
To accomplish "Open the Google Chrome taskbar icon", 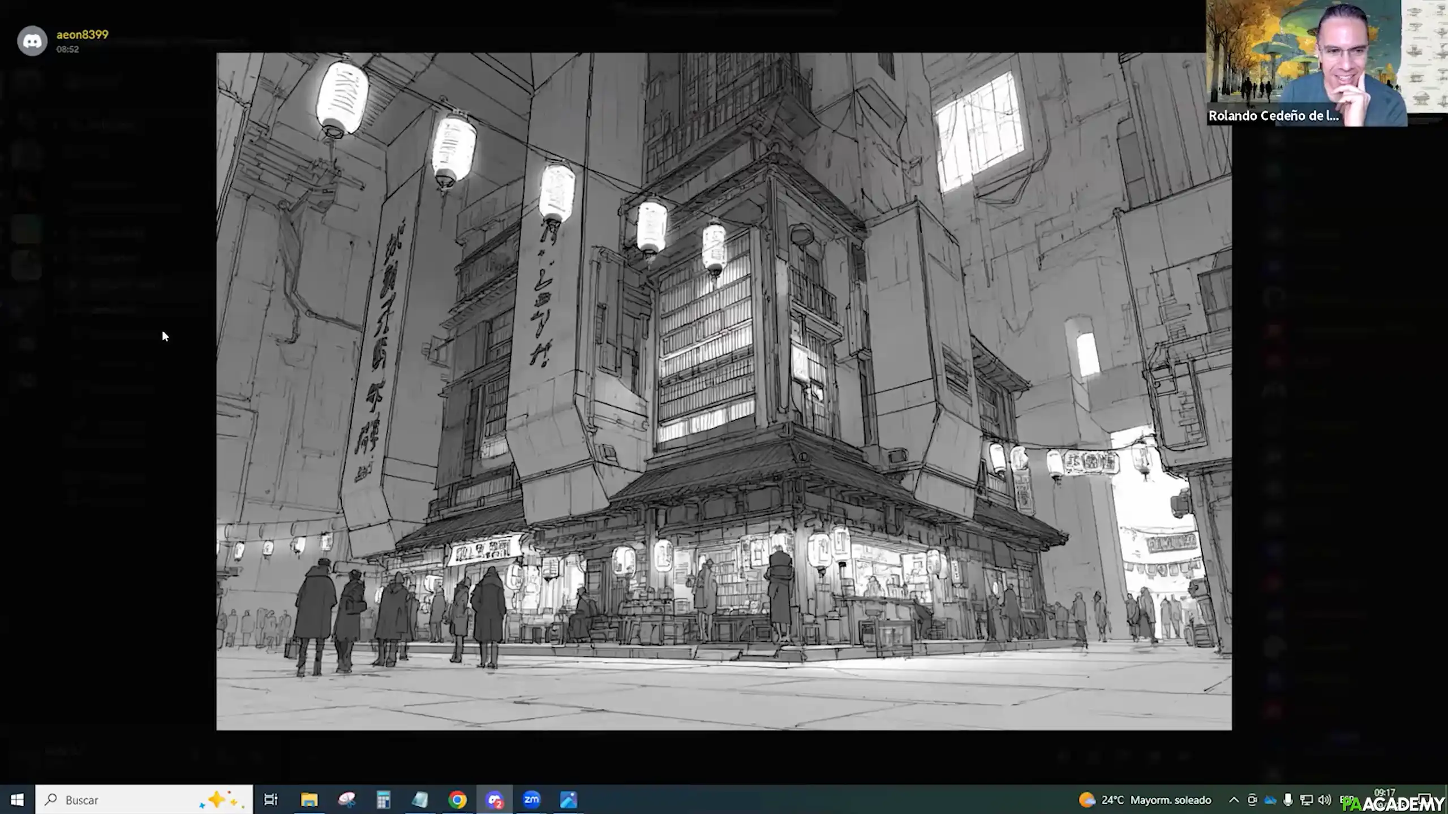I will [457, 800].
